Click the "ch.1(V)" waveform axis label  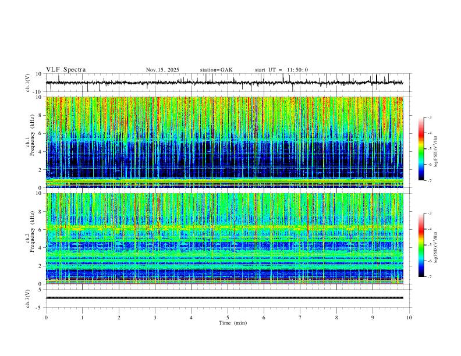pos(28,83)
